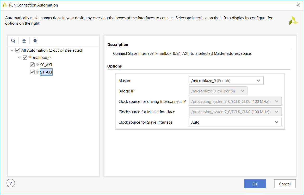Open Clock source for Slave interface dropdown
Image resolution: width=304 pixels, height=195 pixels.
[235, 122]
